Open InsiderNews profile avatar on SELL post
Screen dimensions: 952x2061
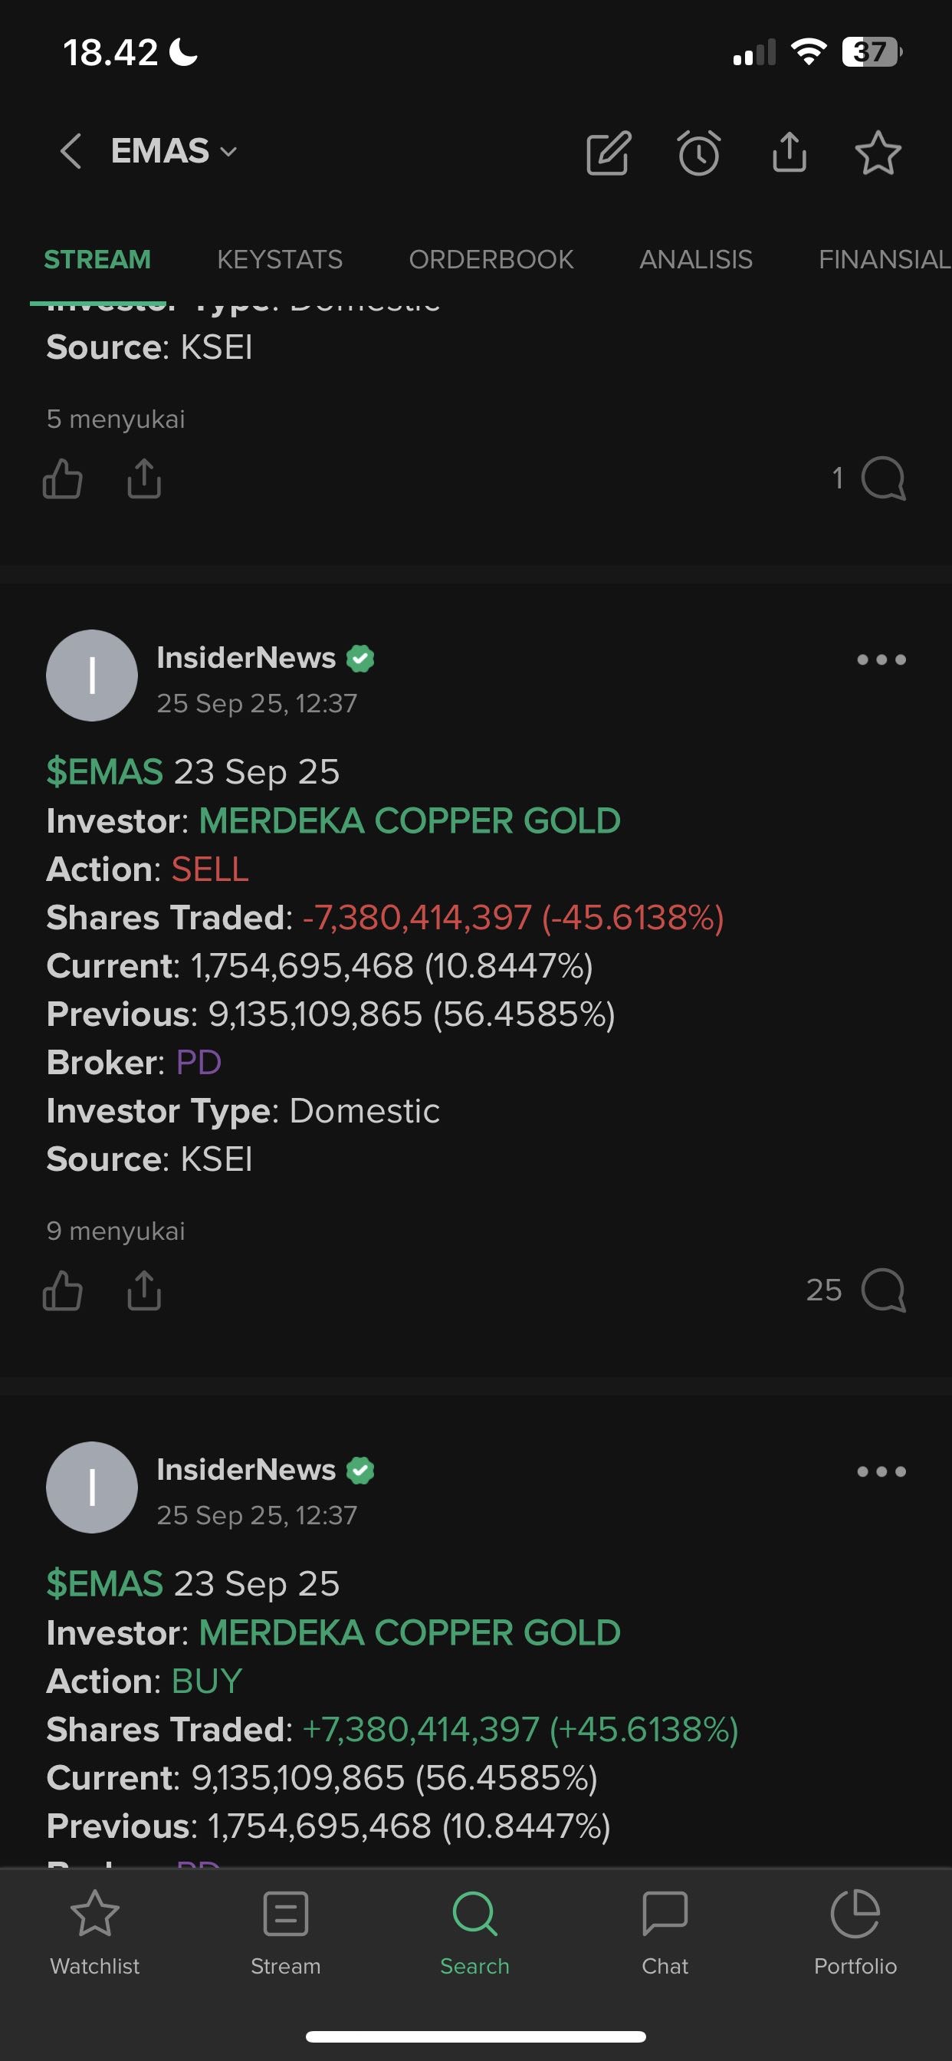tap(92, 675)
